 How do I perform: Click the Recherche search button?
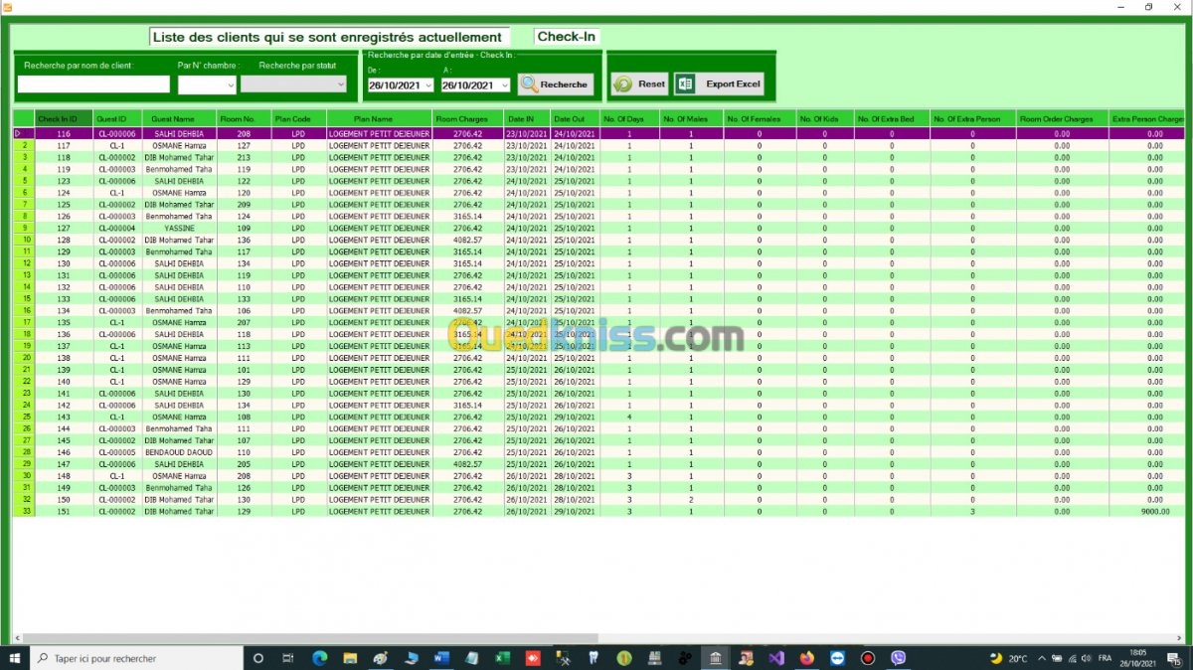tap(556, 84)
